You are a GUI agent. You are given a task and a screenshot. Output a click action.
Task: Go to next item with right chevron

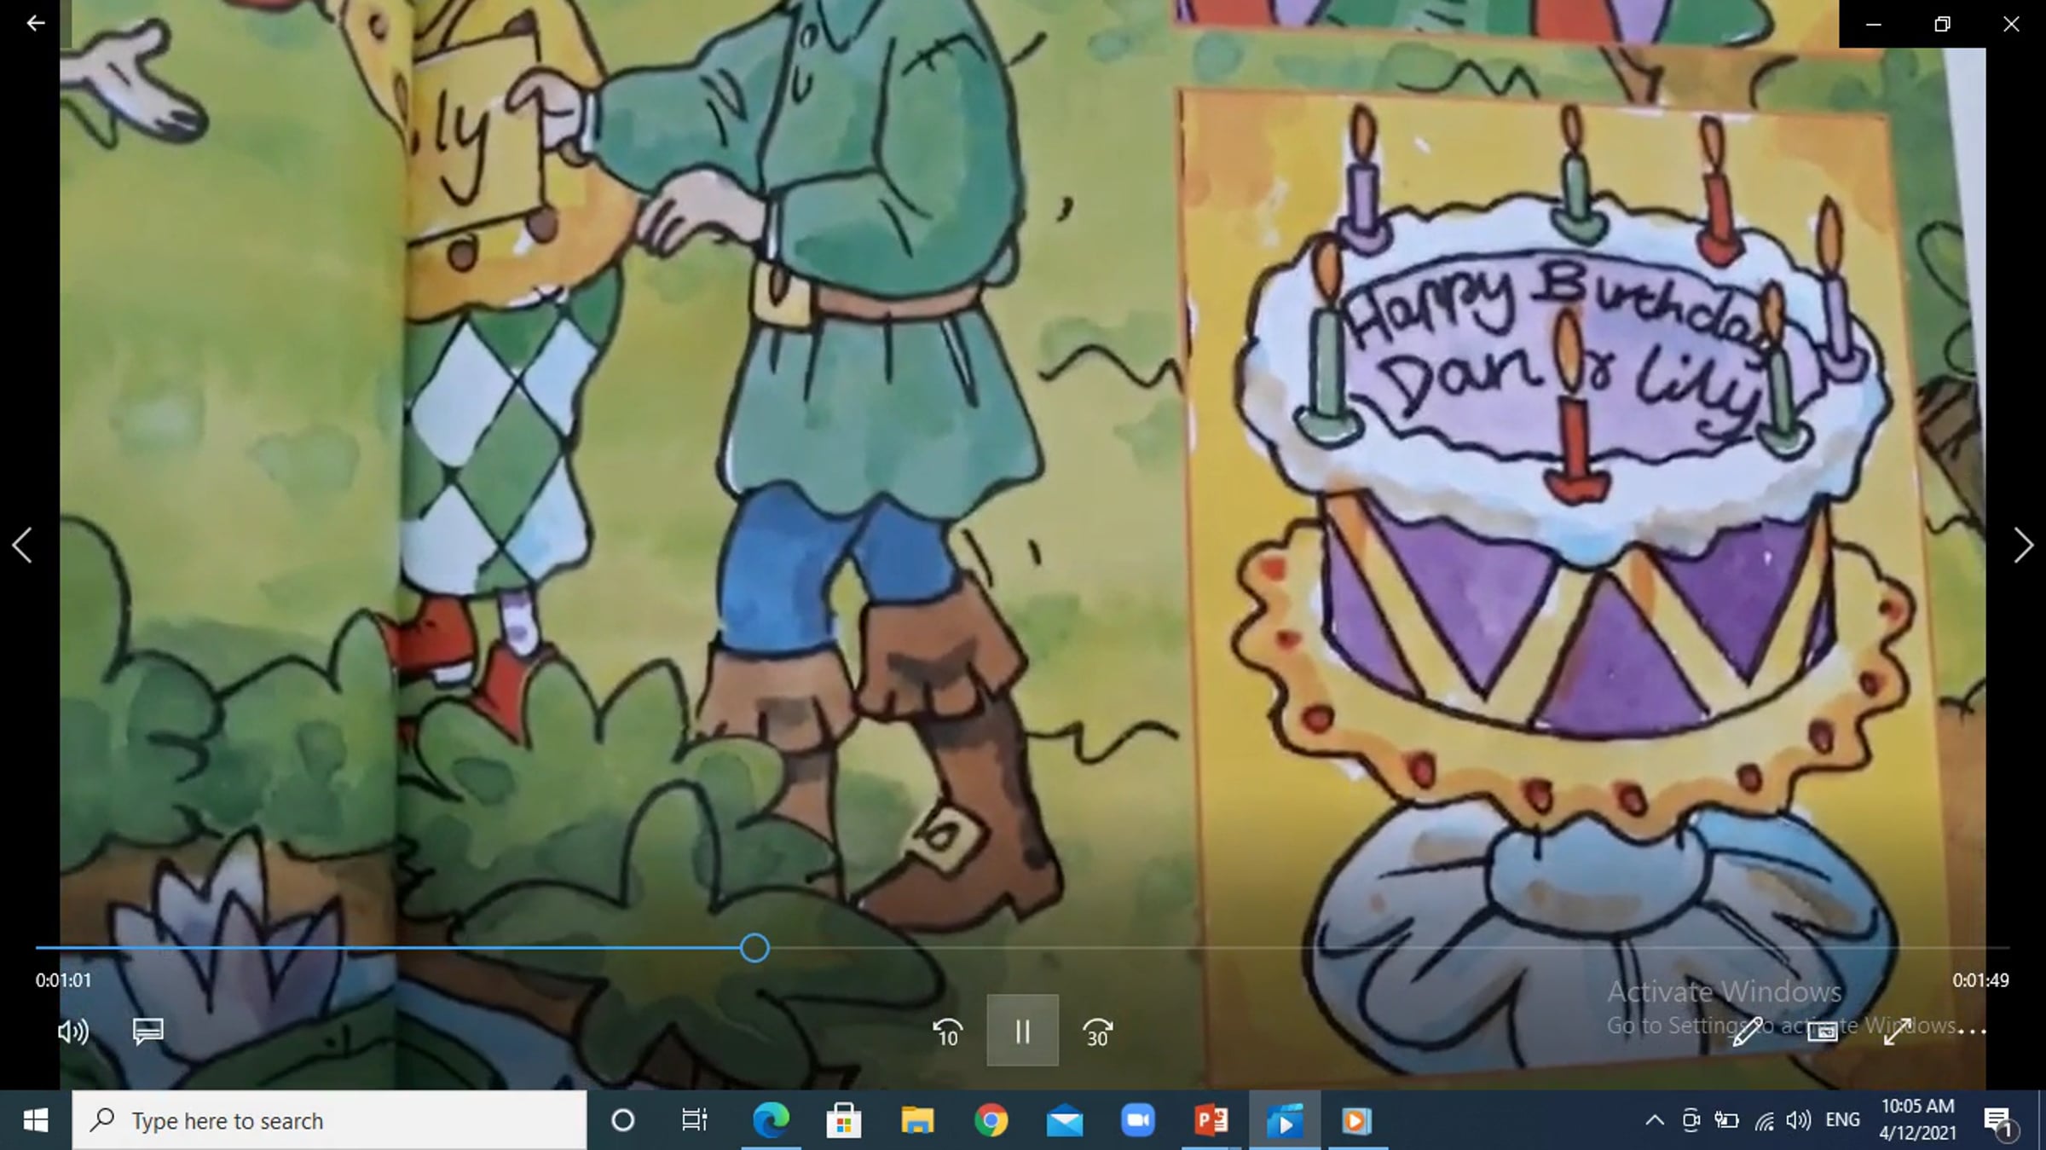[2023, 545]
